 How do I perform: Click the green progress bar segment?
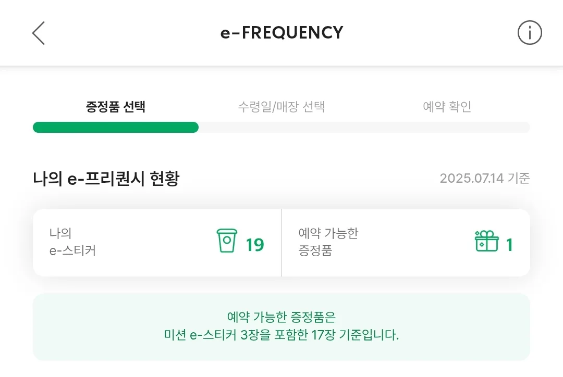coord(116,128)
